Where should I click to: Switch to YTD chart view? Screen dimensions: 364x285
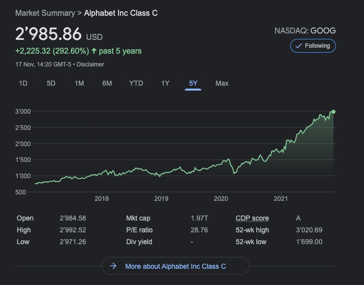136,83
